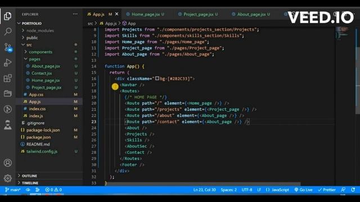The width and height of the screenshot is (360, 202).
Task: Open the Explorer view in activity bar
Action: 7,16
